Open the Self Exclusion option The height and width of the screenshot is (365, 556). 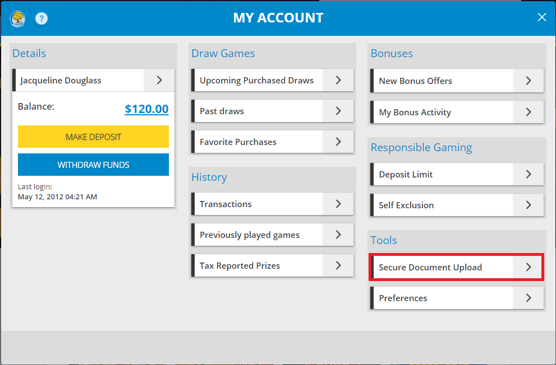[443, 205]
